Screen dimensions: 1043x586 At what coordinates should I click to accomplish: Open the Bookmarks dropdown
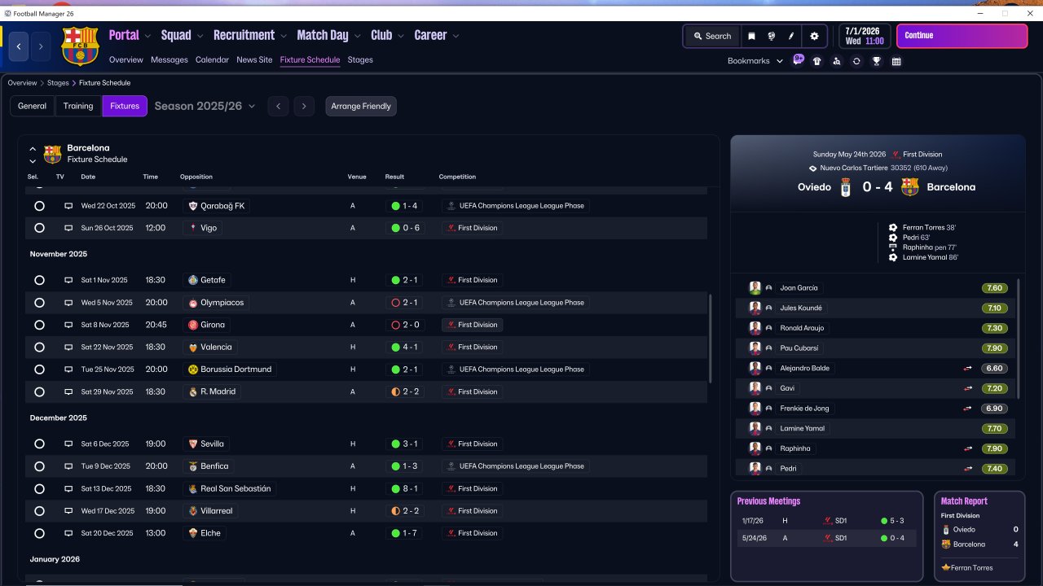pos(755,61)
